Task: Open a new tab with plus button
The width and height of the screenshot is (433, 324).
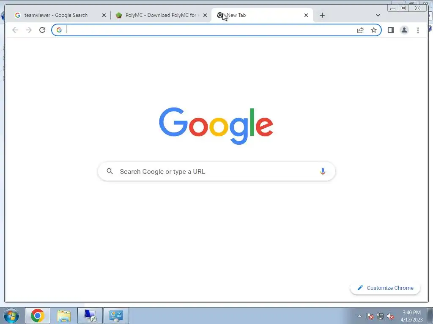Action: [x=322, y=15]
